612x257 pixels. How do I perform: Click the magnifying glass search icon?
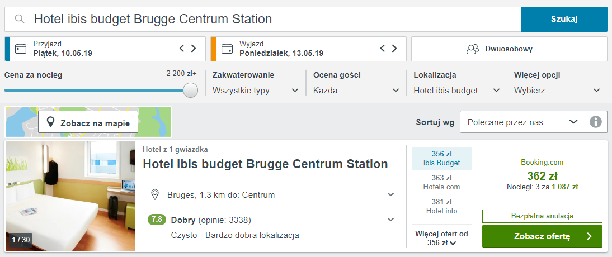click(20, 19)
